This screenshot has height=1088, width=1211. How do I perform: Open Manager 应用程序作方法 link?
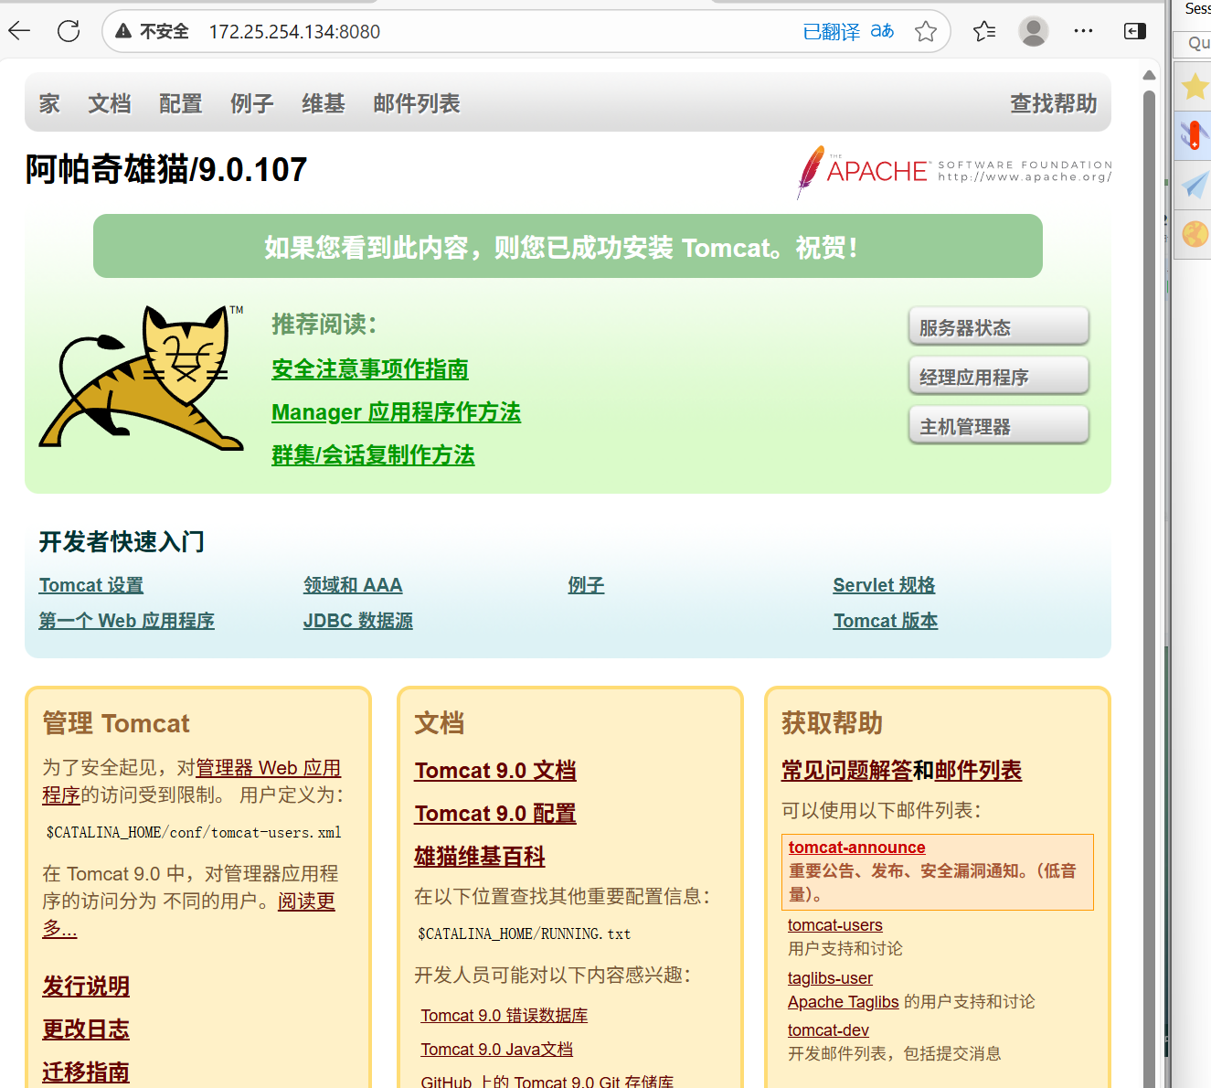tap(397, 412)
